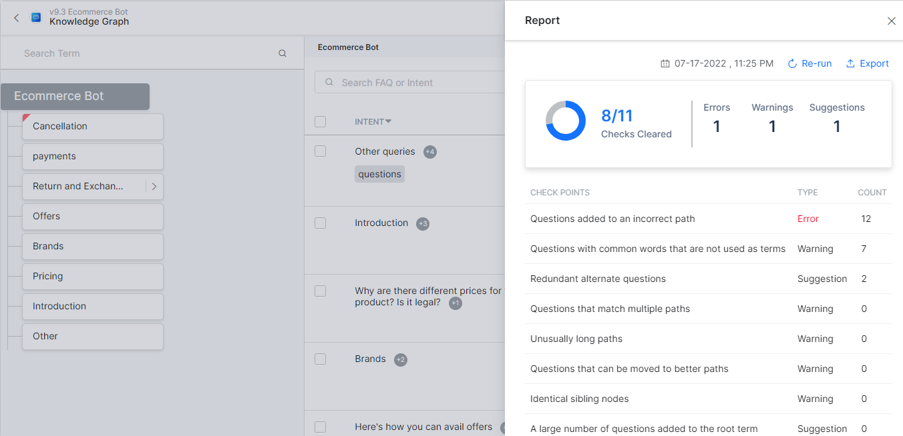Click the +4 badge on Other queries

point(430,152)
